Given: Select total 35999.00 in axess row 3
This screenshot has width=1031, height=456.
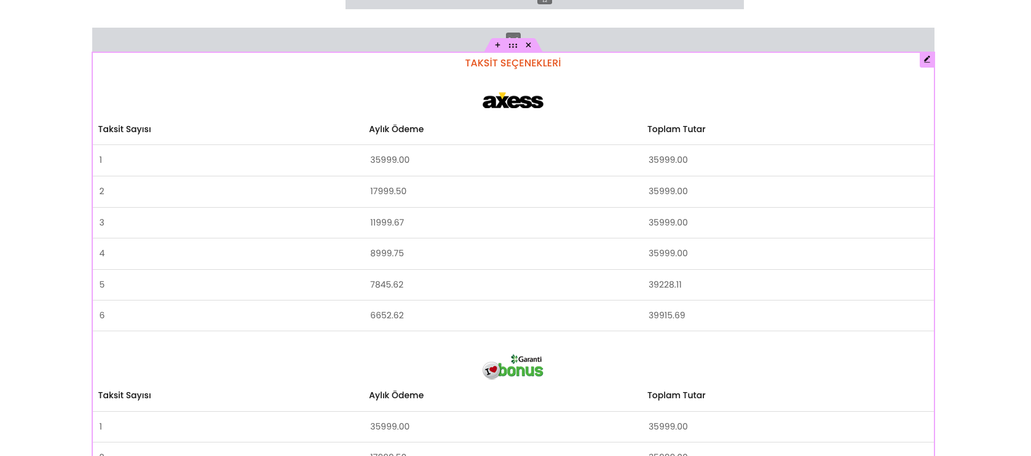Looking at the screenshot, I should (668, 222).
